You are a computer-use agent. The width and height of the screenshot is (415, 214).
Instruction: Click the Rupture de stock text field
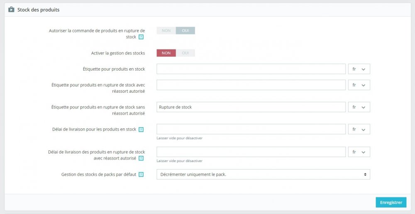point(251,107)
